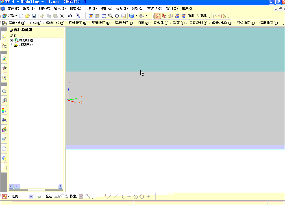Image resolution: width=285 pixels, height=205 pixels.
Task: Select the Zoom window icon
Action: (104, 16)
